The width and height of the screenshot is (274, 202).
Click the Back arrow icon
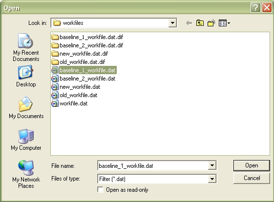[189, 23]
